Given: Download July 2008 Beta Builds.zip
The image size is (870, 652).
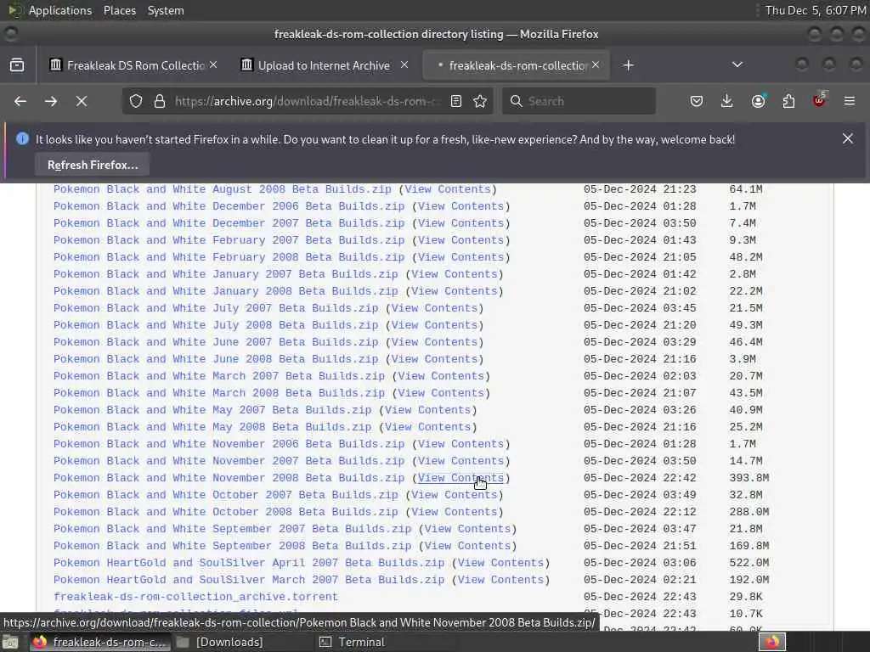Looking at the screenshot, I should [x=216, y=325].
